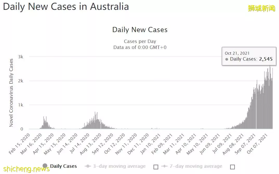Enable the 7-day moving average checkbox
279x174 pixels.
(232, 167)
